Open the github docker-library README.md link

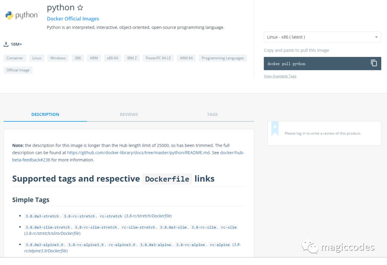coord(138,153)
